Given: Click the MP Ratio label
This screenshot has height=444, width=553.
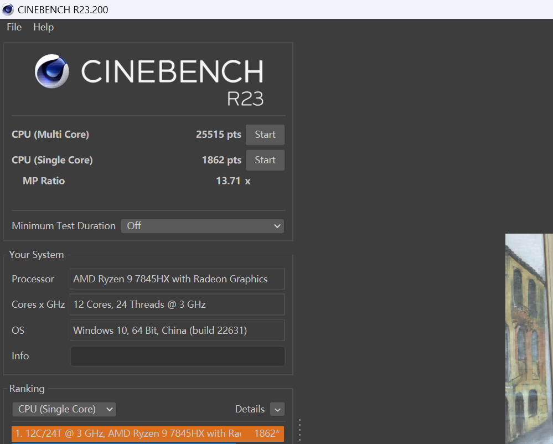Looking at the screenshot, I should pyautogui.click(x=44, y=181).
